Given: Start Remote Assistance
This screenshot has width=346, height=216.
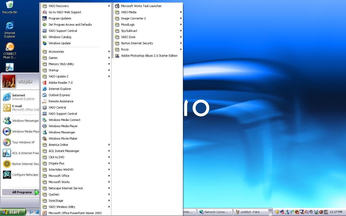Looking at the screenshot, I should tap(76, 101).
